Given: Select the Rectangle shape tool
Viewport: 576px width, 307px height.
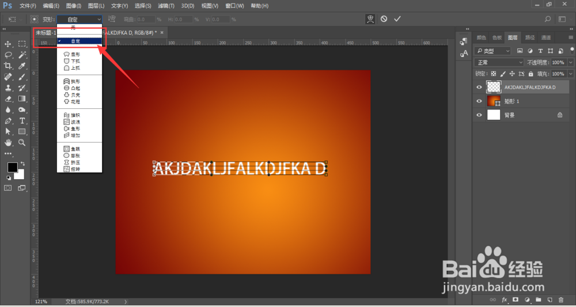Looking at the screenshot, I should tap(22, 131).
